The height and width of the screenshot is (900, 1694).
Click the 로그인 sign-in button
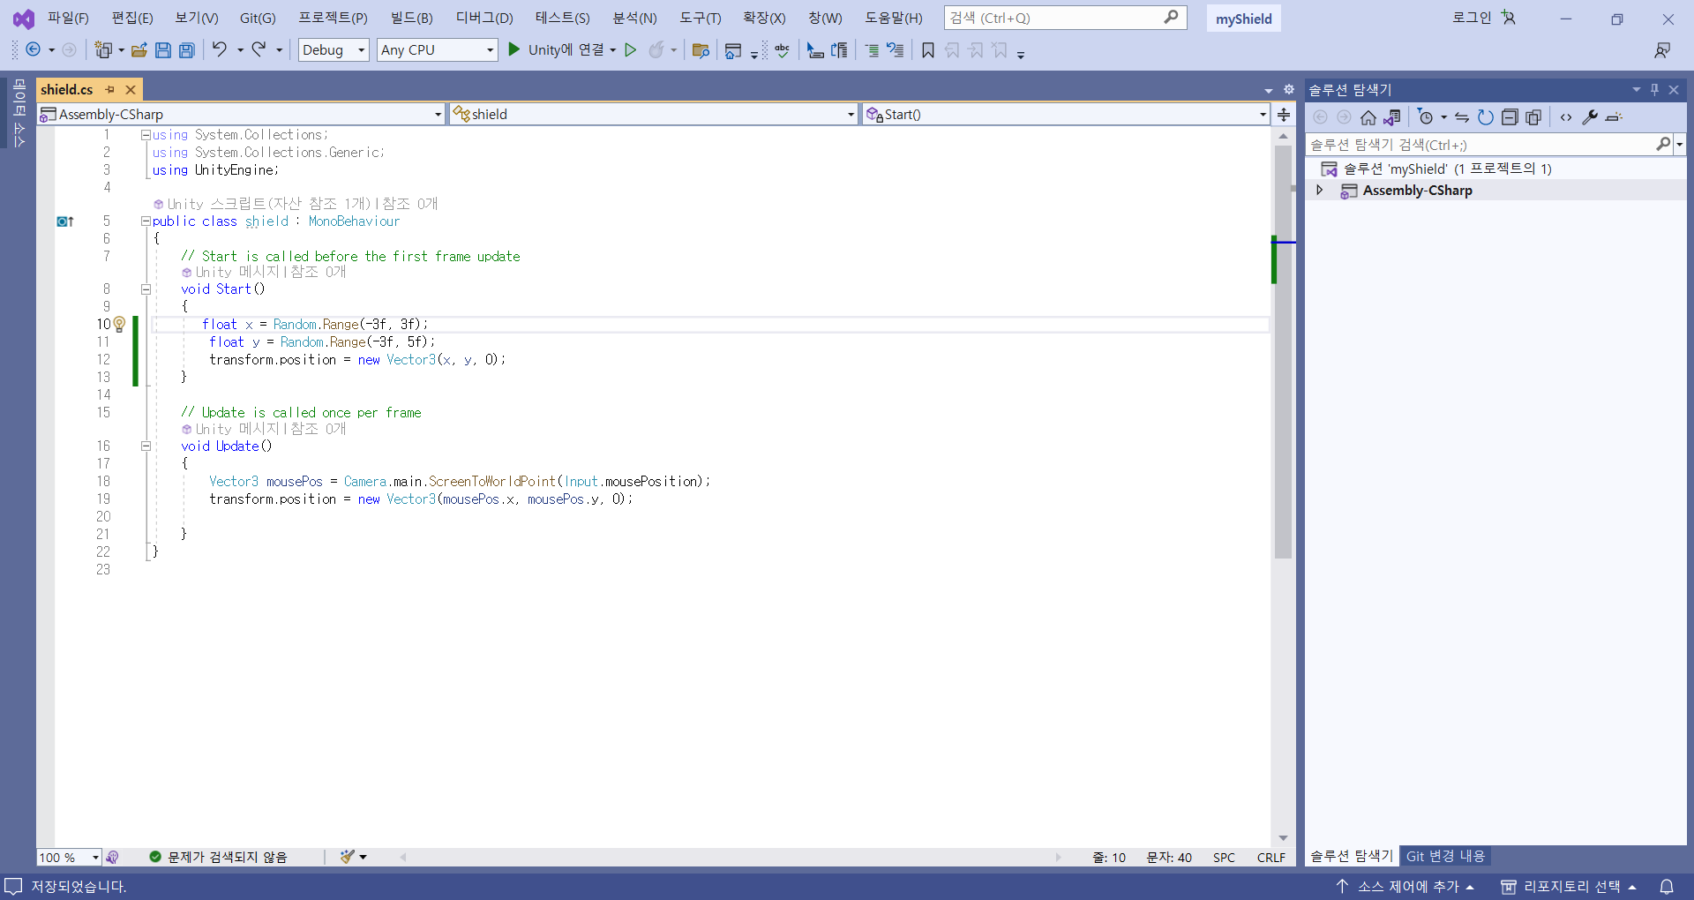tap(1483, 18)
